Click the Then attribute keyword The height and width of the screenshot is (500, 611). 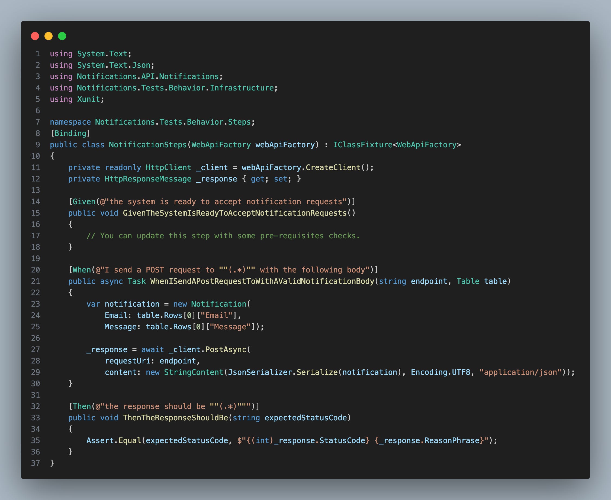[x=82, y=406]
